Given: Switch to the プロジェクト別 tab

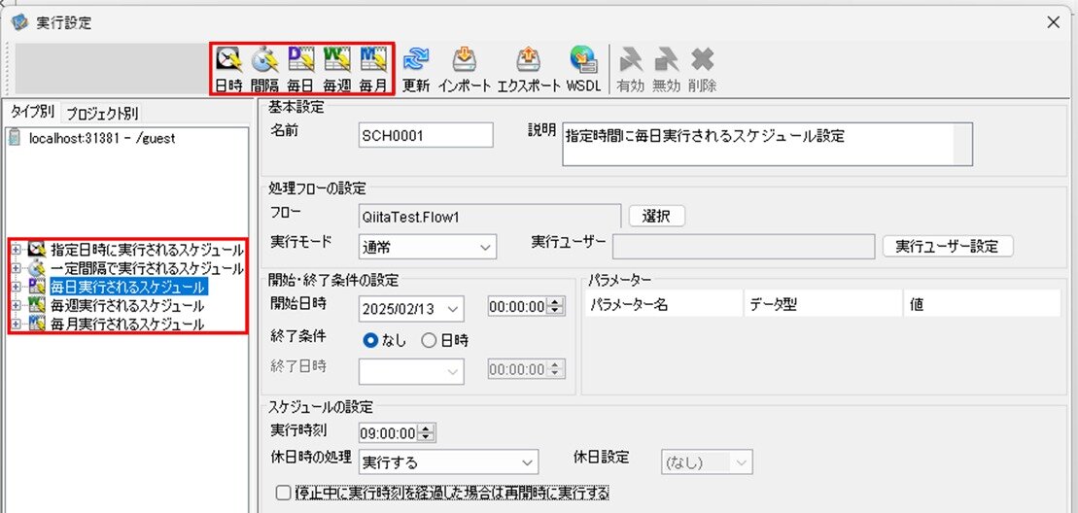Looking at the screenshot, I should [x=102, y=112].
